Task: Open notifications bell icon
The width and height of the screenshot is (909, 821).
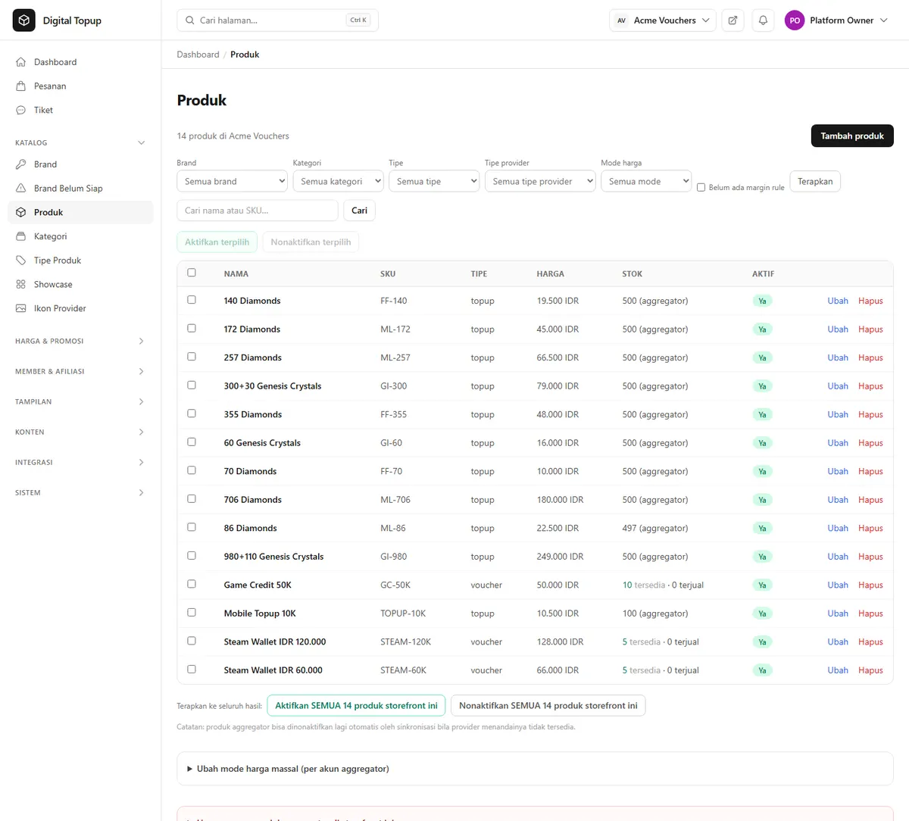Action: point(763,20)
